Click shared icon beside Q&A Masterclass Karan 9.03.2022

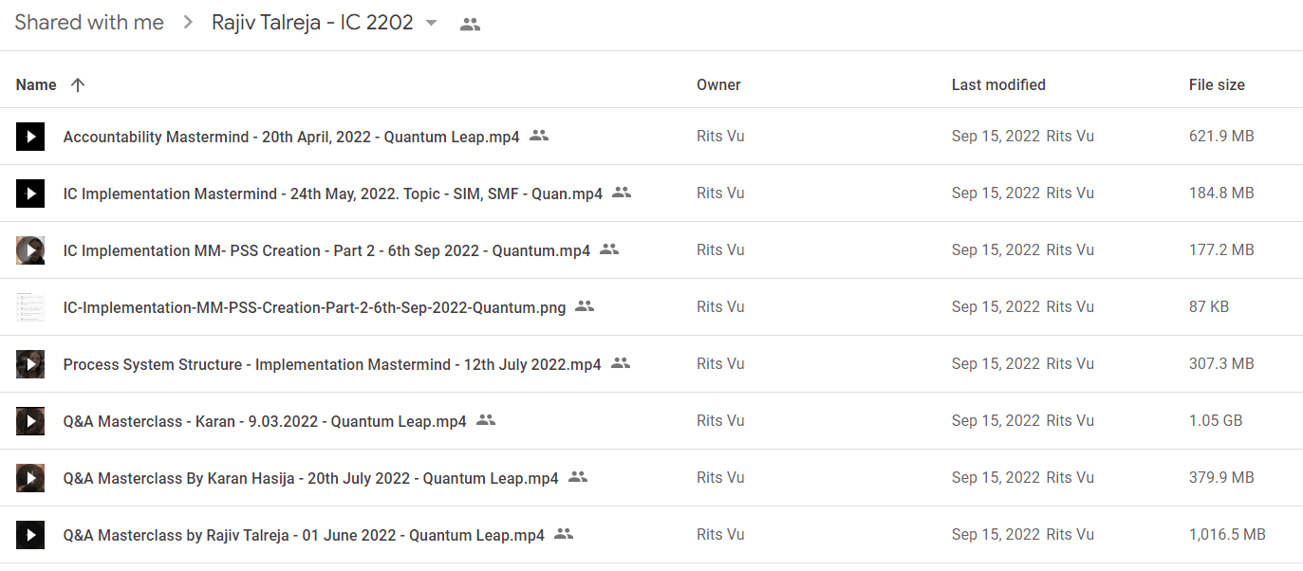coord(486,420)
